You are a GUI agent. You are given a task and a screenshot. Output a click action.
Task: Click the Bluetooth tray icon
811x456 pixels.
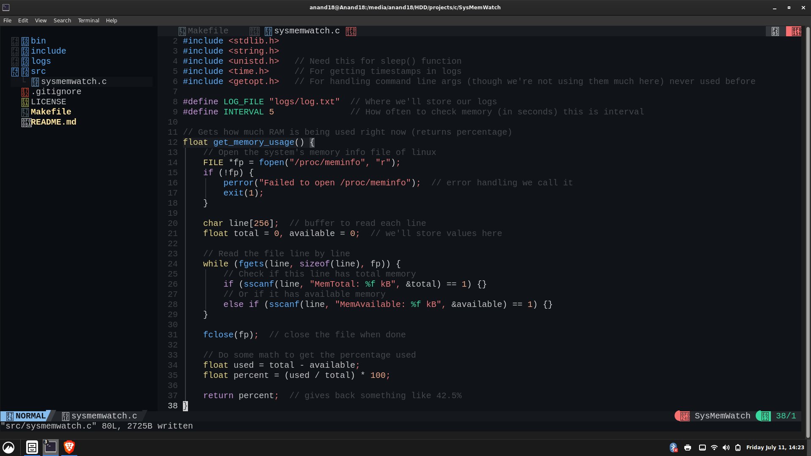click(673, 448)
